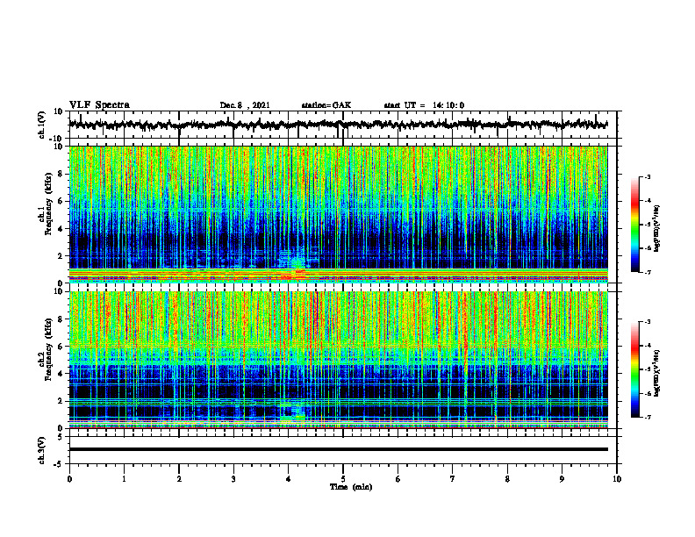Viewport: 695px width, 537px height.
Task: Click the "5" tick on the ch.3(V) axis
Action: (61, 436)
